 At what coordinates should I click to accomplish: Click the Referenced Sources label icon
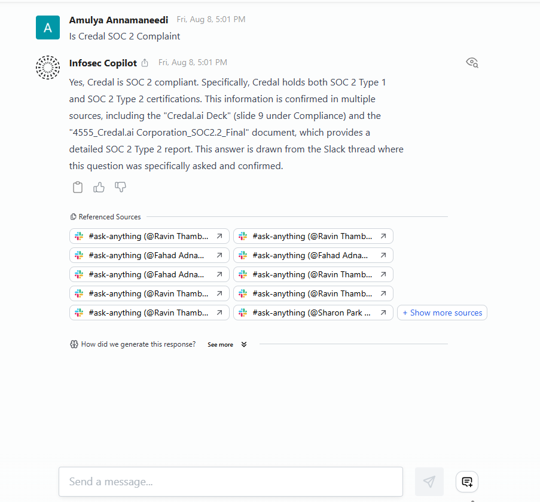[73, 216]
